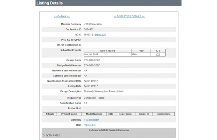
Task: Click the URL column header
Action: tap(111, 114)
